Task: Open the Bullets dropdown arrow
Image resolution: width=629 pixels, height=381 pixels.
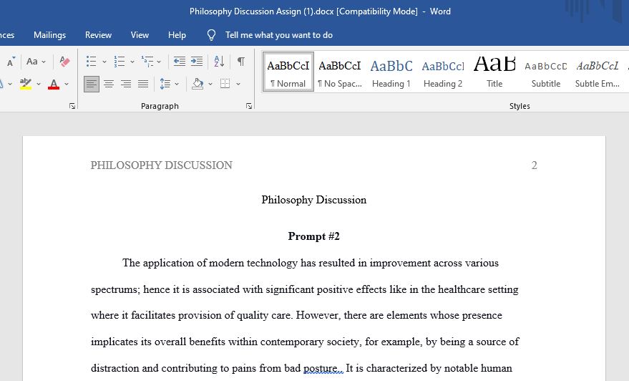Action: pyautogui.click(x=104, y=62)
